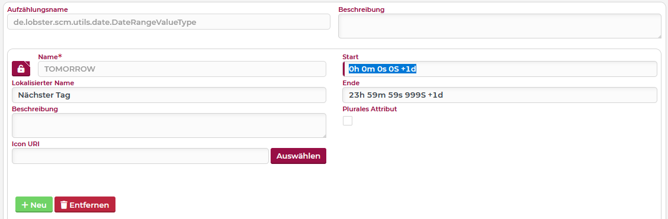Click the Name field containing TOMORROW
Screen dimensions: 668x219
click(182, 69)
